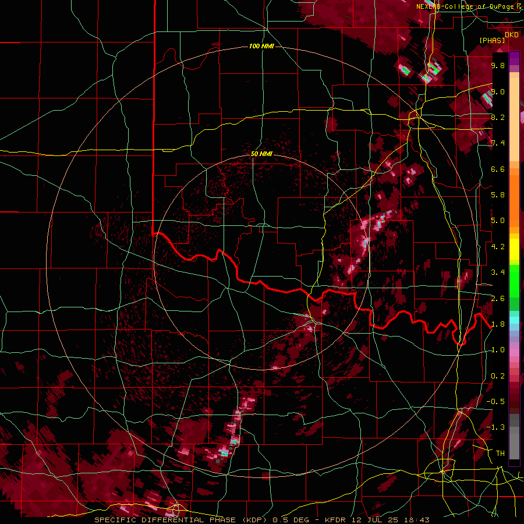Click the 100 NMI range ring label
The width and height of the screenshot is (524, 524).
(261, 46)
